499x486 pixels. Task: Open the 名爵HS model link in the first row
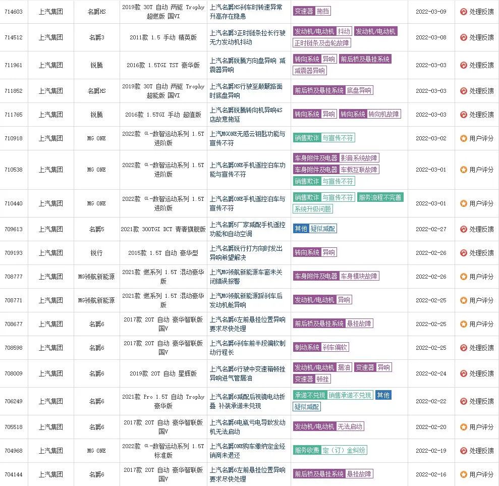(96, 12)
